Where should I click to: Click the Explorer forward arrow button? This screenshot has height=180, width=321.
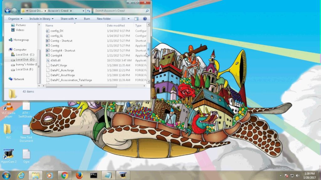pos(14,11)
